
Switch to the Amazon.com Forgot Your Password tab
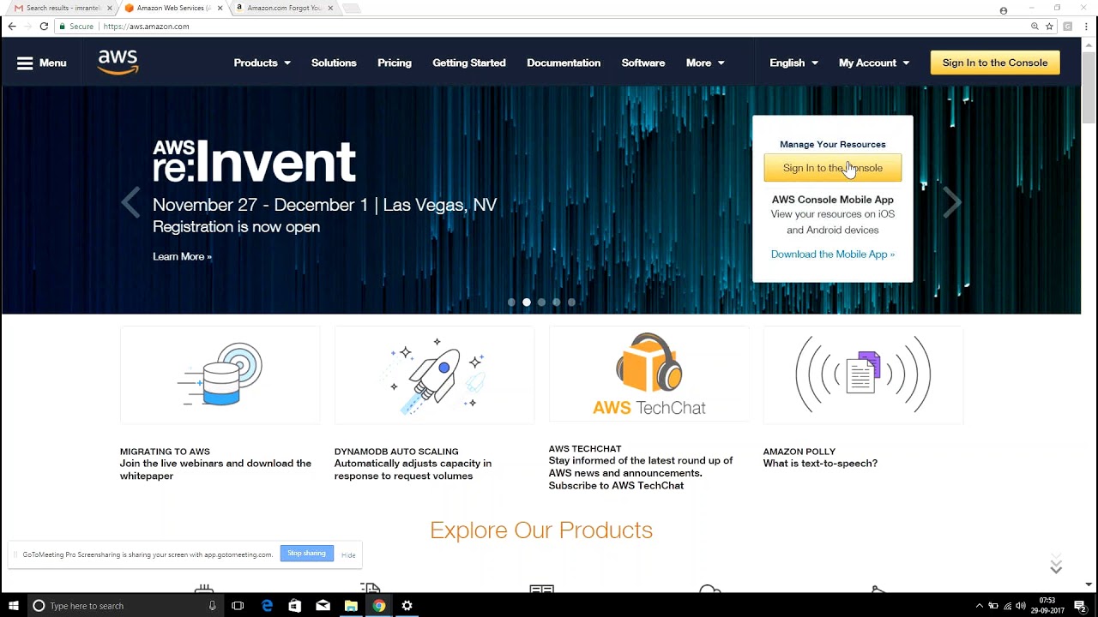click(283, 9)
